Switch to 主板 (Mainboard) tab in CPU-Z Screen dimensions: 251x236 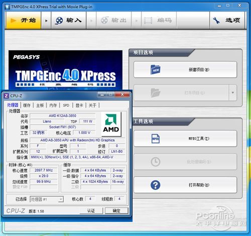pyautogui.click(x=40, y=105)
